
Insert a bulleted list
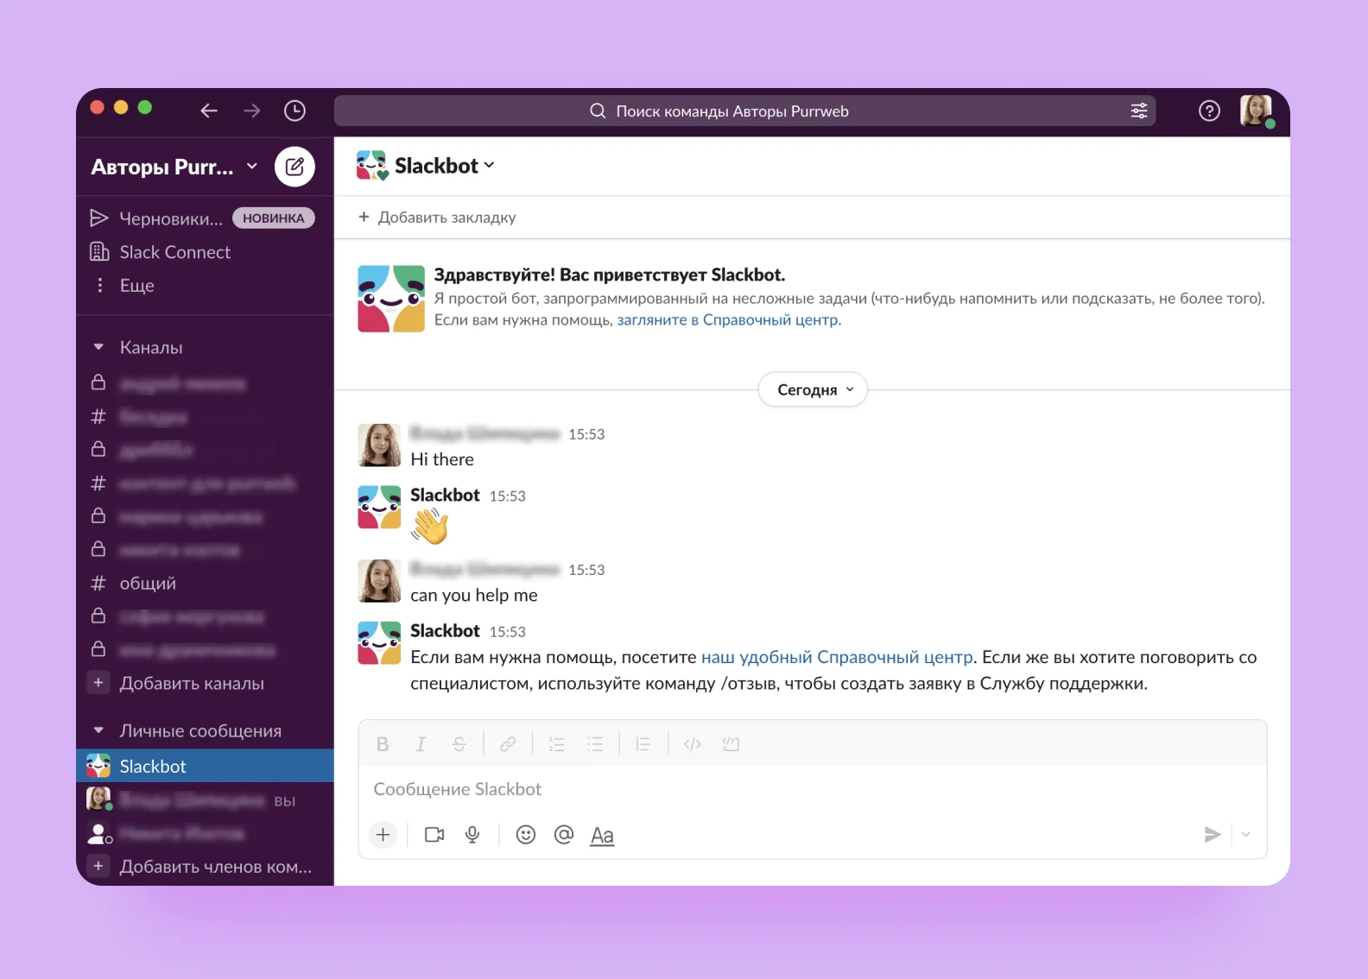point(595,744)
